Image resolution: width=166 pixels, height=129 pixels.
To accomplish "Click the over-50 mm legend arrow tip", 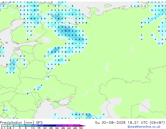I will coord(83,126).
